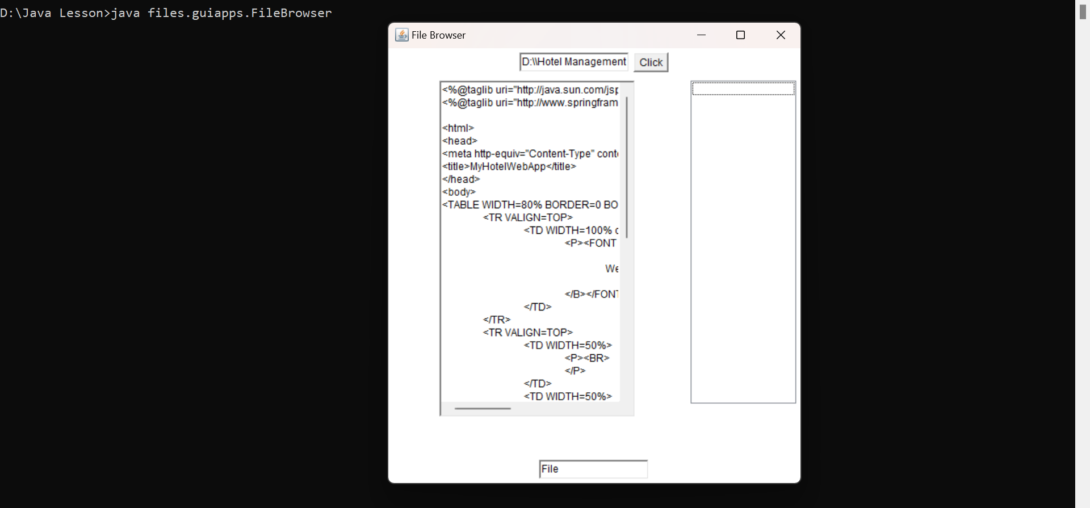Click the '<P><FONT' line
Screen dimensions: 1090x508
[x=591, y=243]
